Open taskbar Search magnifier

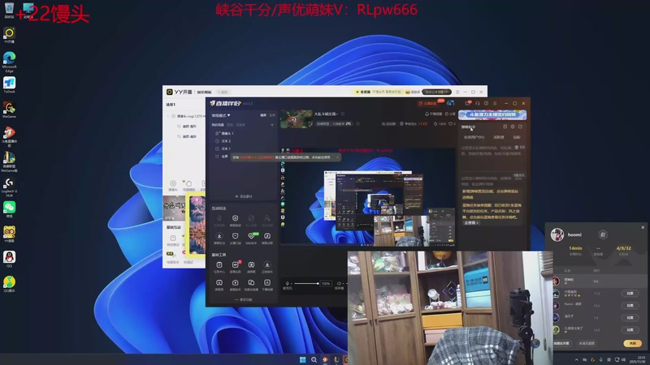(314, 359)
